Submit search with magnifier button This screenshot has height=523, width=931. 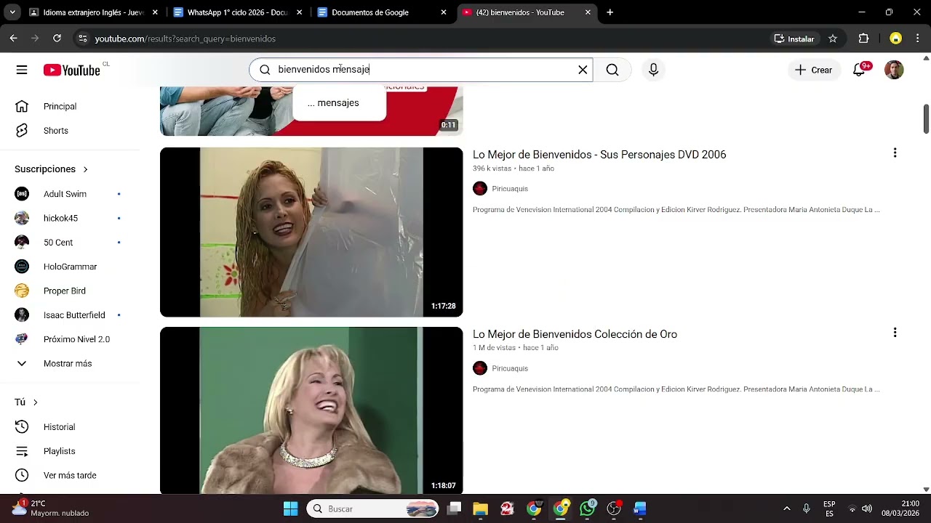coord(612,70)
